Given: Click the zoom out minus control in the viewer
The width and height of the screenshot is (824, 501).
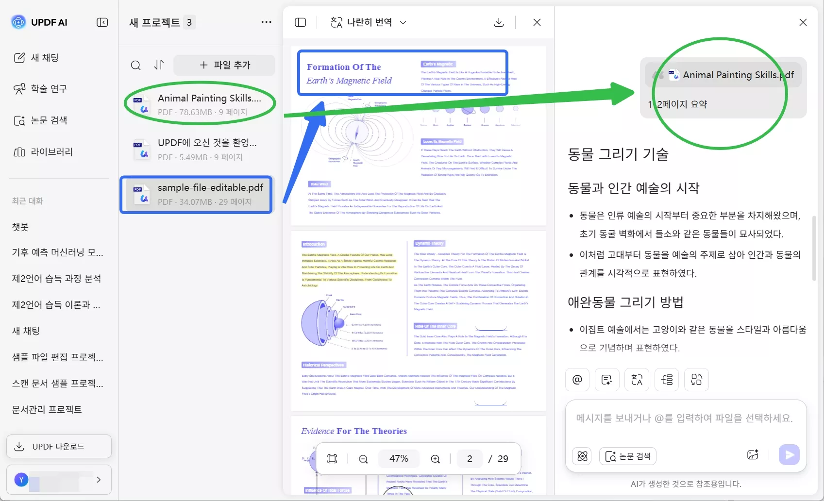Looking at the screenshot, I should [x=363, y=458].
